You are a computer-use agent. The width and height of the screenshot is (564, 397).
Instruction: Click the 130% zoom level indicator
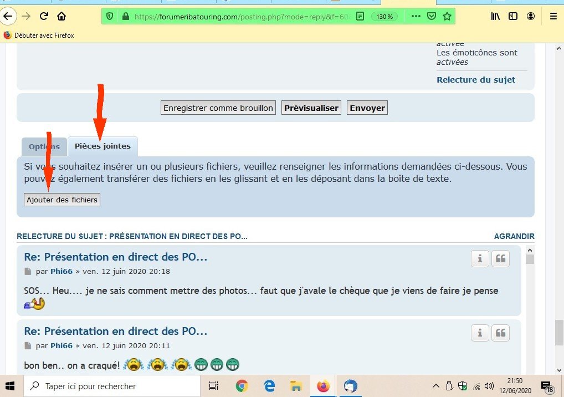383,17
